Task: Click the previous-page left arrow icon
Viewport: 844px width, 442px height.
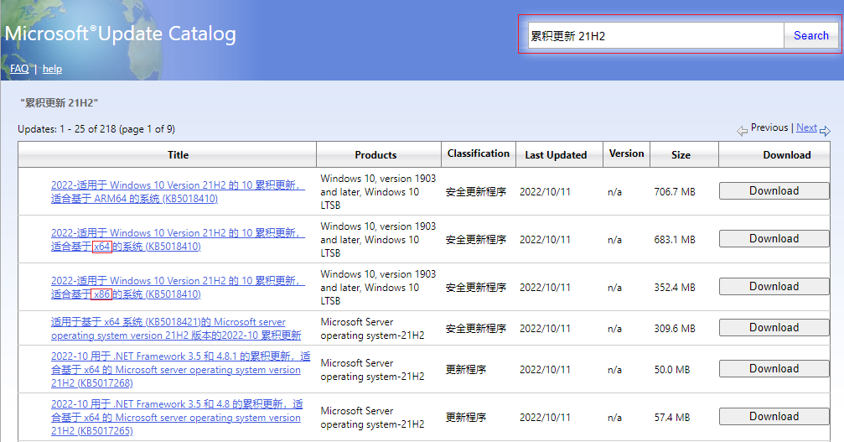Action: click(743, 131)
